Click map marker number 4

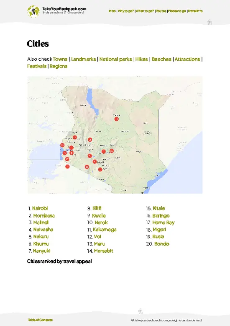tap(95, 162)
